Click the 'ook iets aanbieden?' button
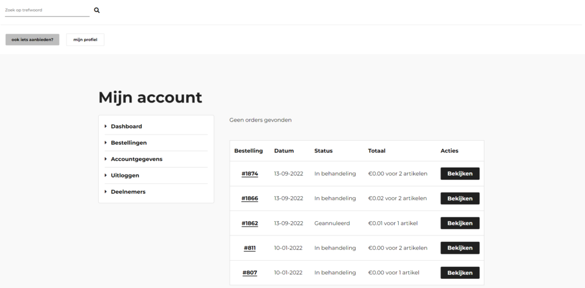 point(33,39)
